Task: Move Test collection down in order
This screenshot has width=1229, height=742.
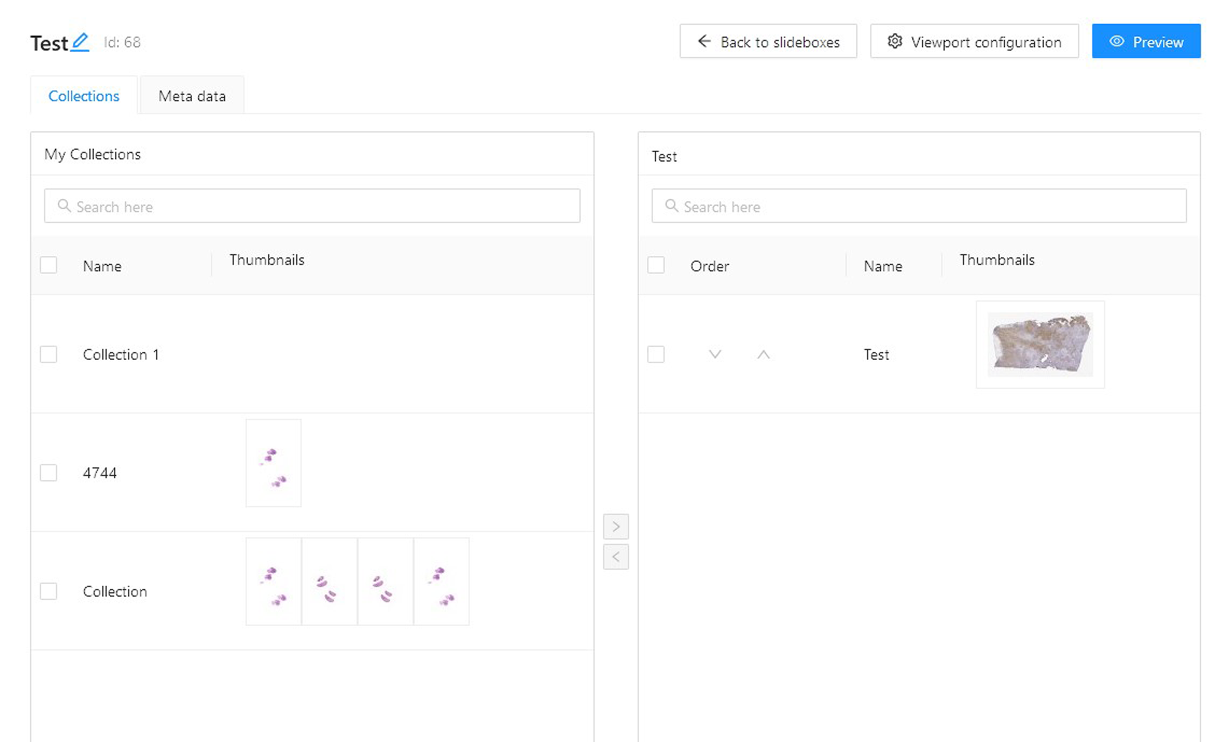Action: pos(715,354)
